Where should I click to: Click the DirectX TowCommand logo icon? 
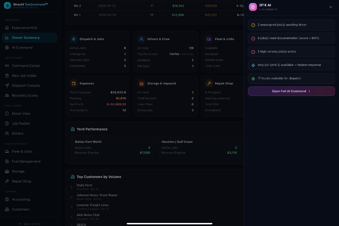(x=7, y=5)
